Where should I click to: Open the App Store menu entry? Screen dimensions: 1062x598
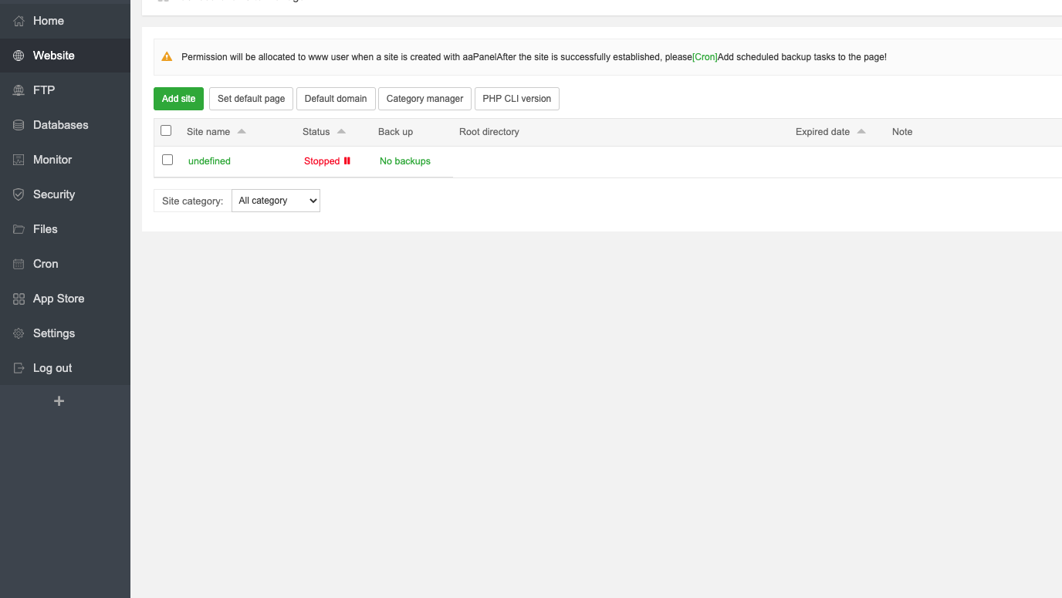coord(65,299)
